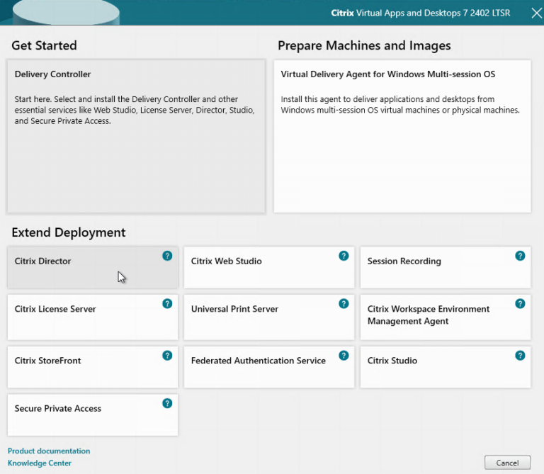Click Universal Print Server help icon
Screen dimensions: 544x474
[344, 304]
